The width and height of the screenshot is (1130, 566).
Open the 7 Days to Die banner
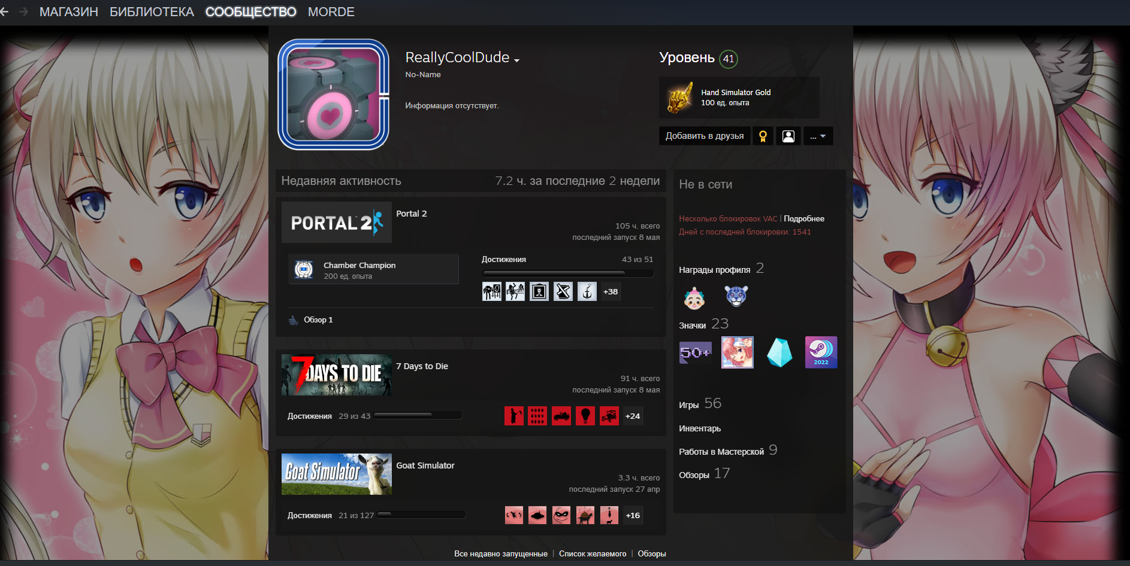coord(337,375)
